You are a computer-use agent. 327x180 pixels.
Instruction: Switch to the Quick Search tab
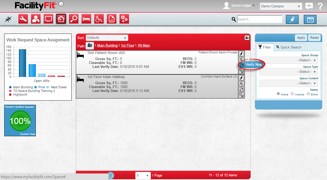click(x=289, y=47)
